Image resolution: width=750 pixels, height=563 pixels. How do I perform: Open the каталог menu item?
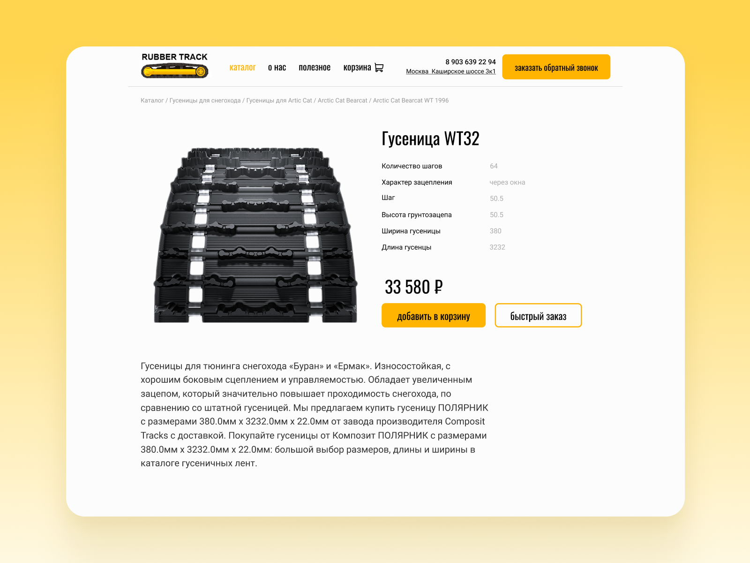(242, 68)
